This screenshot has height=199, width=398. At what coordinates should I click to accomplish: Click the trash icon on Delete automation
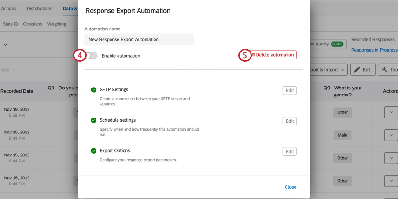click(x=253, y=55)
